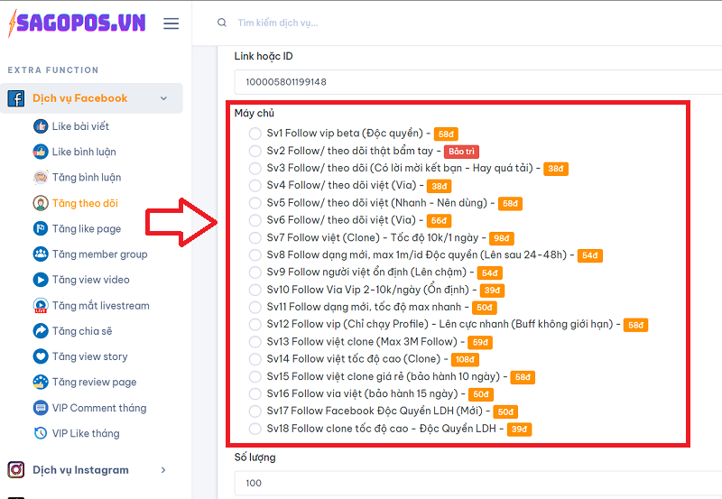Open VIP Comment tháng menu item
Image resolution: width=722 pixels, height=499 pixels.
point(98,408)
